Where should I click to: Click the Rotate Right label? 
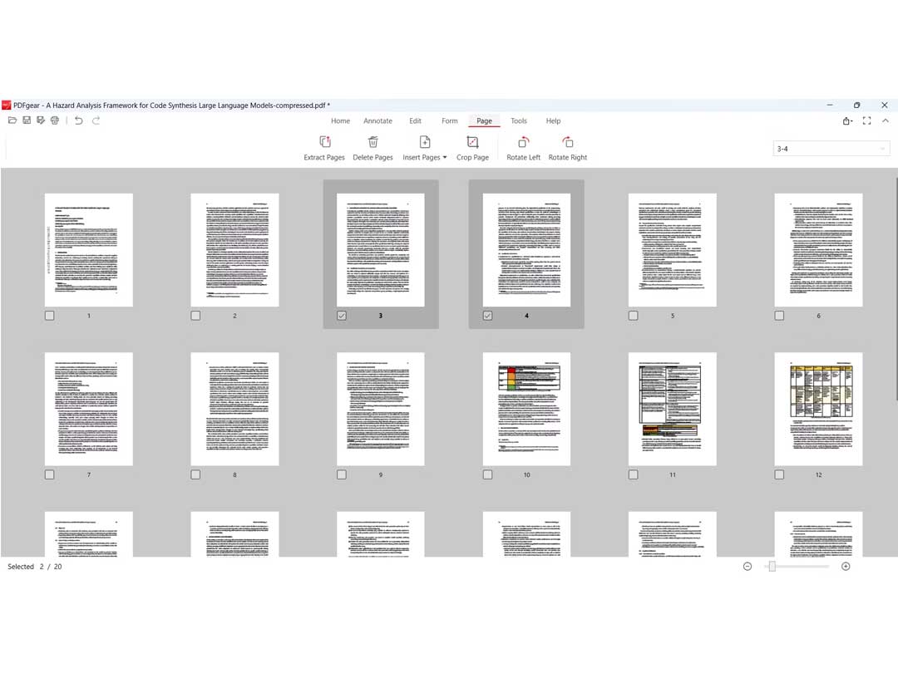[x=568, y=157]
